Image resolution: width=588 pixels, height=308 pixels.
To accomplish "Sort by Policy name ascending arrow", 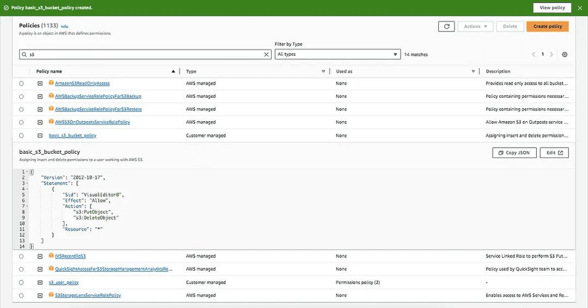I will (x=173, y=72).
